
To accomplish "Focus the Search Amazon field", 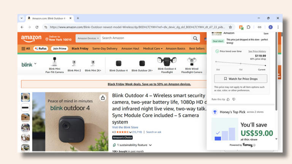I will (x=146, y=38).
